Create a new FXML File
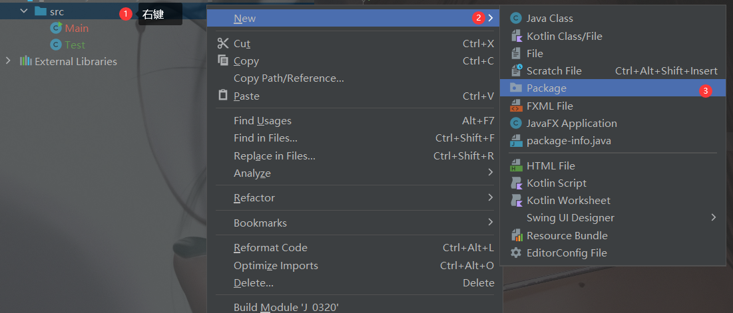The image size is (733, 313). 613,106
